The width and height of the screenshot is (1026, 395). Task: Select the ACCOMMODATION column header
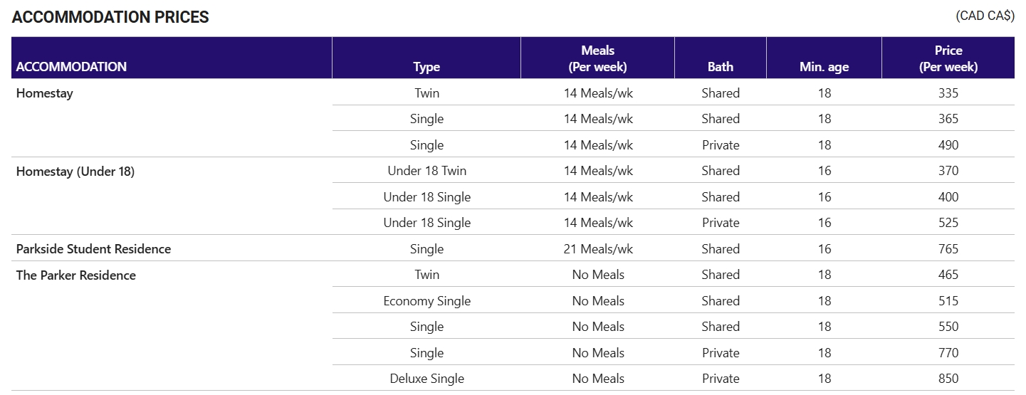(71, 67)
